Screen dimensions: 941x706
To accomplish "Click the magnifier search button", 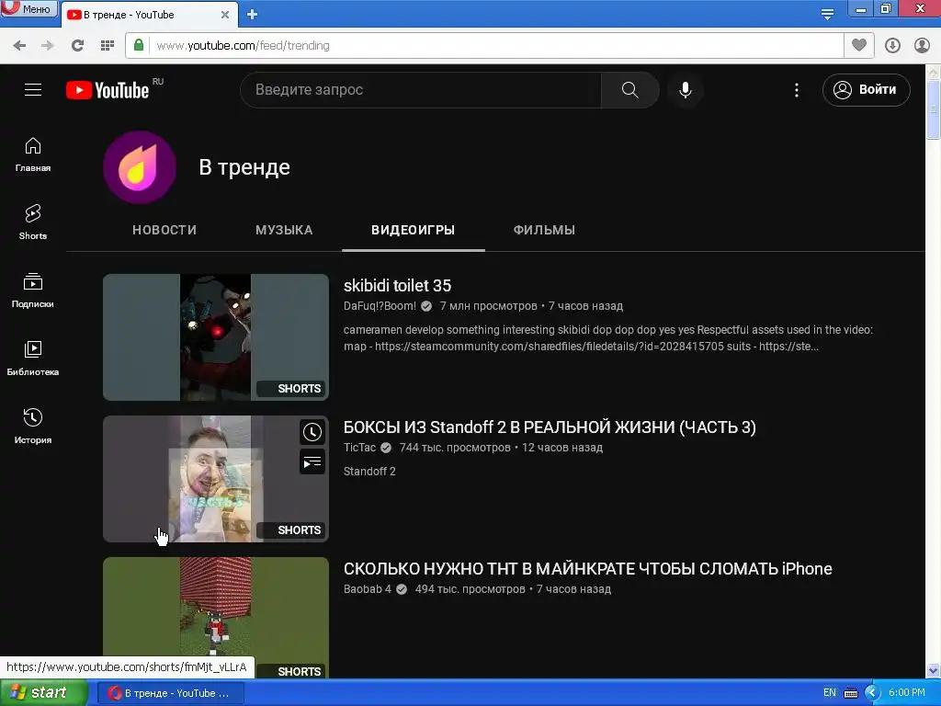I will [x=629, y=90].
